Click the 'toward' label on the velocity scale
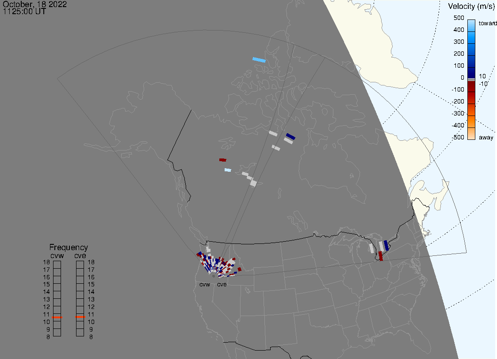Screen dimensions: 497x359 [x=487, y=23]
